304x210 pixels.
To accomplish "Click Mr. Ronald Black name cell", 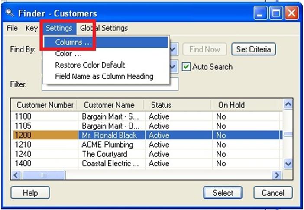I will (x=111, y=135).
